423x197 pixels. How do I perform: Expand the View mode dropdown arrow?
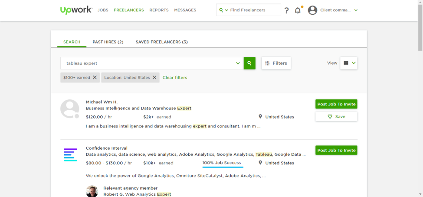tap(354, 63)
